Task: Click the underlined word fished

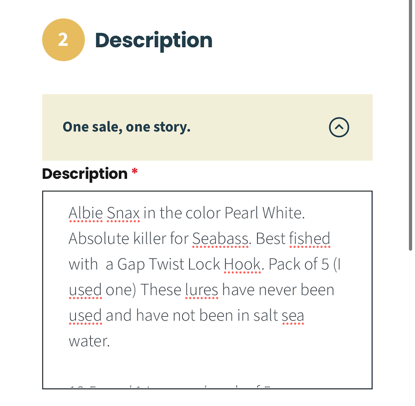Action: tap(310, 239)
